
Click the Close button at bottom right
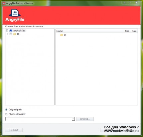tap(129, 130)
